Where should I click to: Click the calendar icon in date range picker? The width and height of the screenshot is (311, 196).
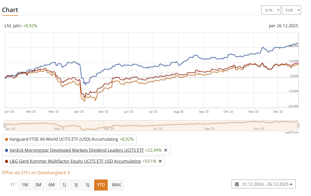[237, 184]
